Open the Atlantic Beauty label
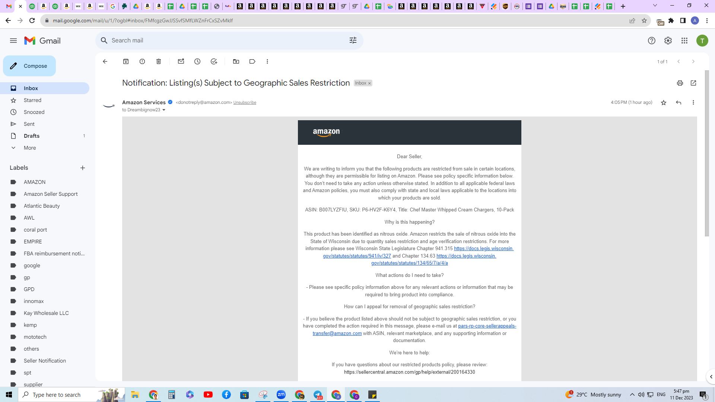The image size is (715, 402). 45,206
